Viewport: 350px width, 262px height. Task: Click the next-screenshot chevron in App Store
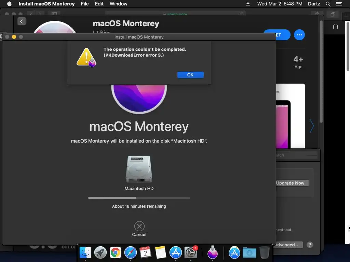[x=312, y=126]
